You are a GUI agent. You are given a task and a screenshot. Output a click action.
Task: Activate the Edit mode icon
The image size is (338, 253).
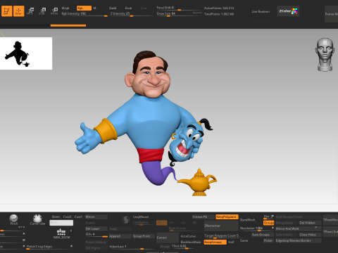coord(6,11)
